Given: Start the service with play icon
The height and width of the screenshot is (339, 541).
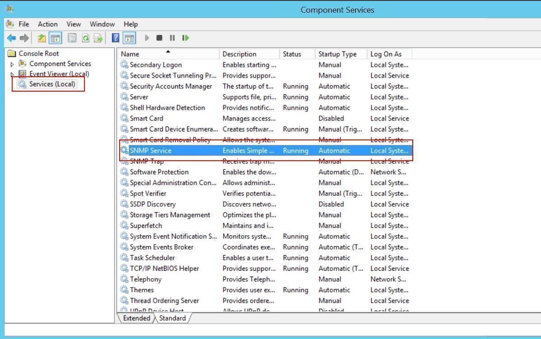Looking at the screenshot, I should 147,38.
